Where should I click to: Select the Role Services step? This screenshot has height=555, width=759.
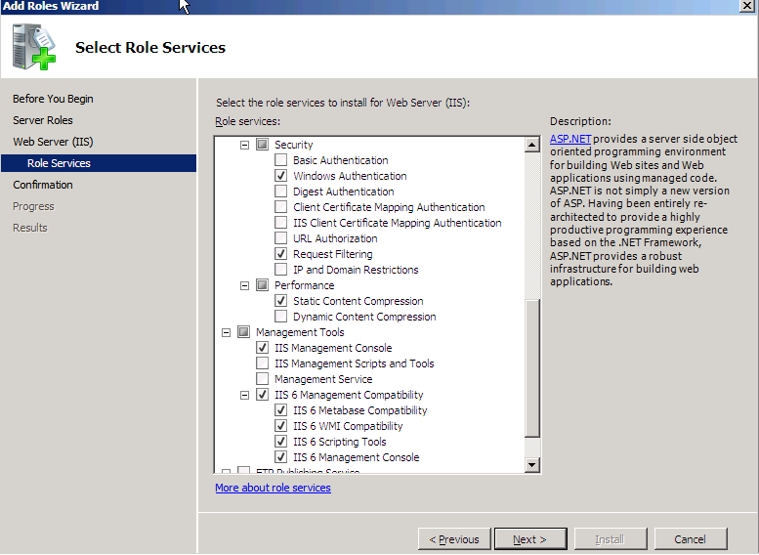point(99,163)
